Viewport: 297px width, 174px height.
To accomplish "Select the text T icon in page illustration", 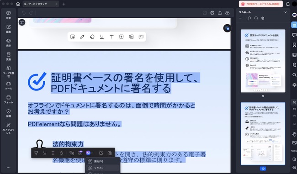I will click(111, 37).
